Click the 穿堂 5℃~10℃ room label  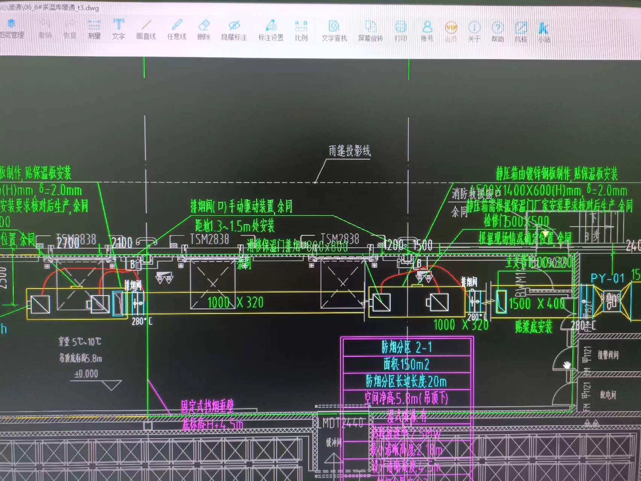click(80, 341)
